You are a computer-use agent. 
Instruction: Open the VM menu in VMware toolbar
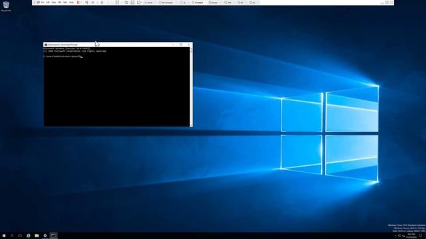59,3
